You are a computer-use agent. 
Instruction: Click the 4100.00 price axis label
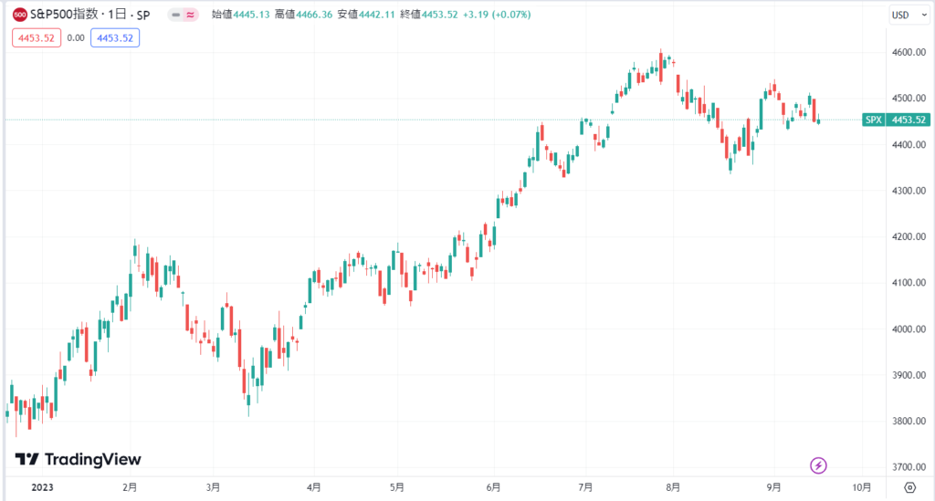(909, 283)
